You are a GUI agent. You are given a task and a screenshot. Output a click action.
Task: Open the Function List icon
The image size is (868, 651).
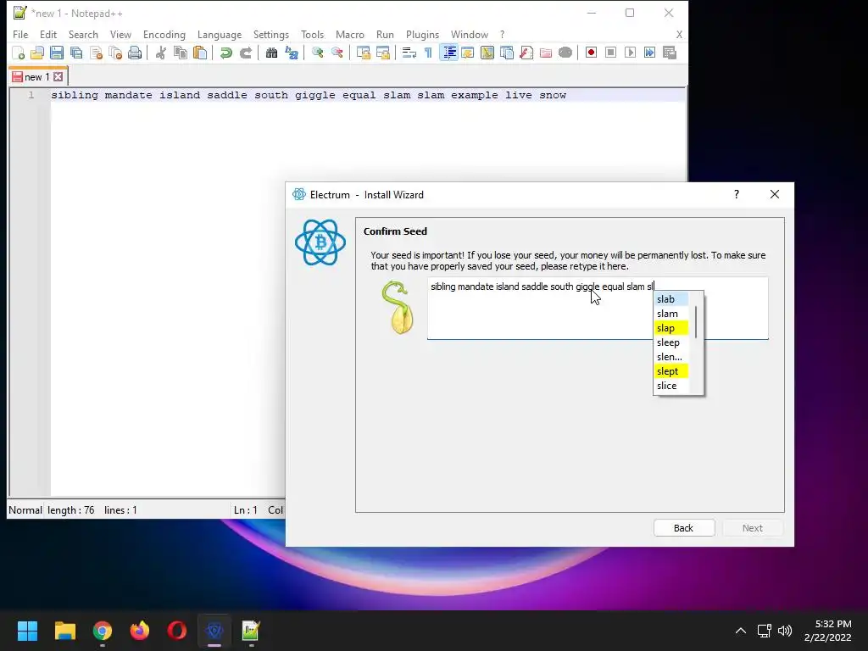(x=526, y=53)
